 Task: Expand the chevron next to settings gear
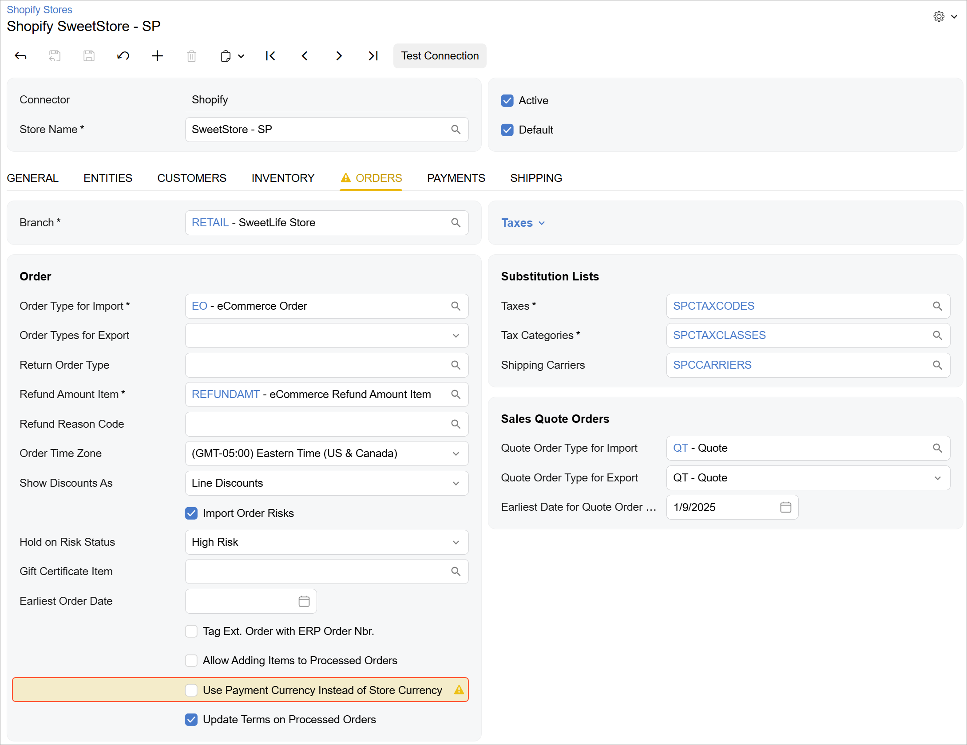click(954, 17)
